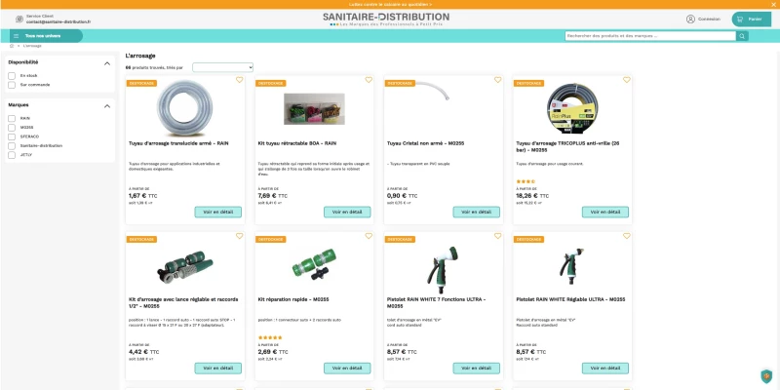
Task: Open the Réglable ULTRA spray gun image
Action: (x=571, y=266)
